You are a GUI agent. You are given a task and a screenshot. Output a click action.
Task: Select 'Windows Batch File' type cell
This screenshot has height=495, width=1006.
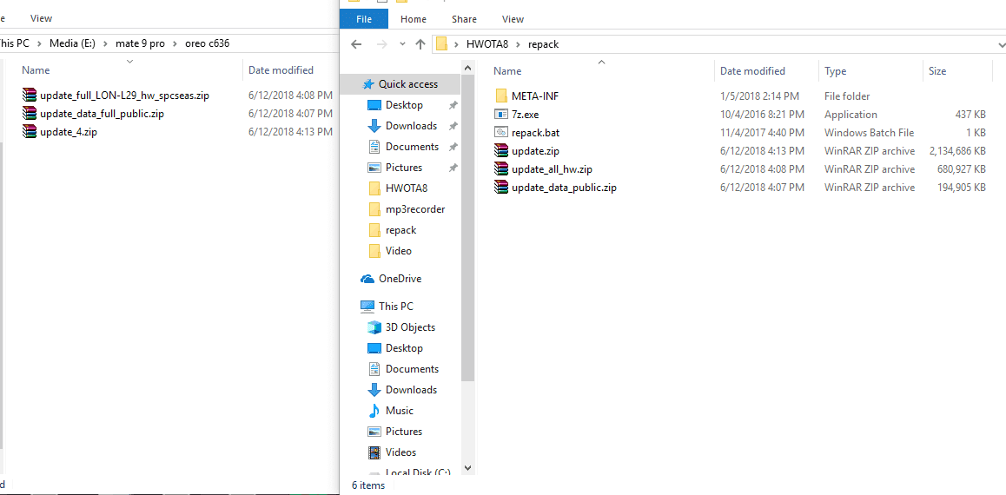(870, 133)
